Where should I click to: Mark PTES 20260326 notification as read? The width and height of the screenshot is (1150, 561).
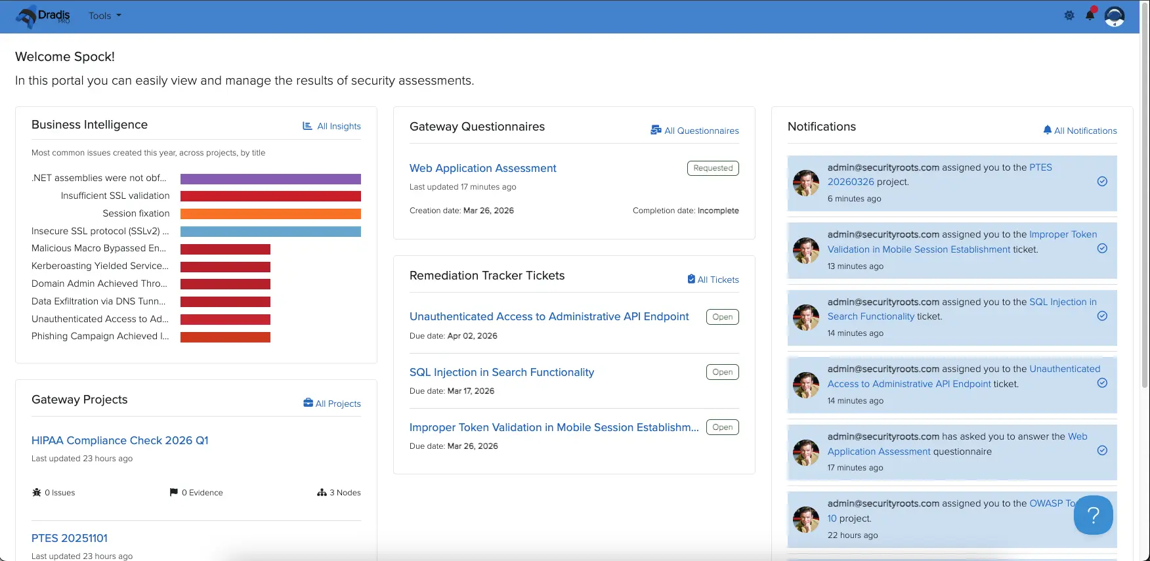click(1102, 182)
